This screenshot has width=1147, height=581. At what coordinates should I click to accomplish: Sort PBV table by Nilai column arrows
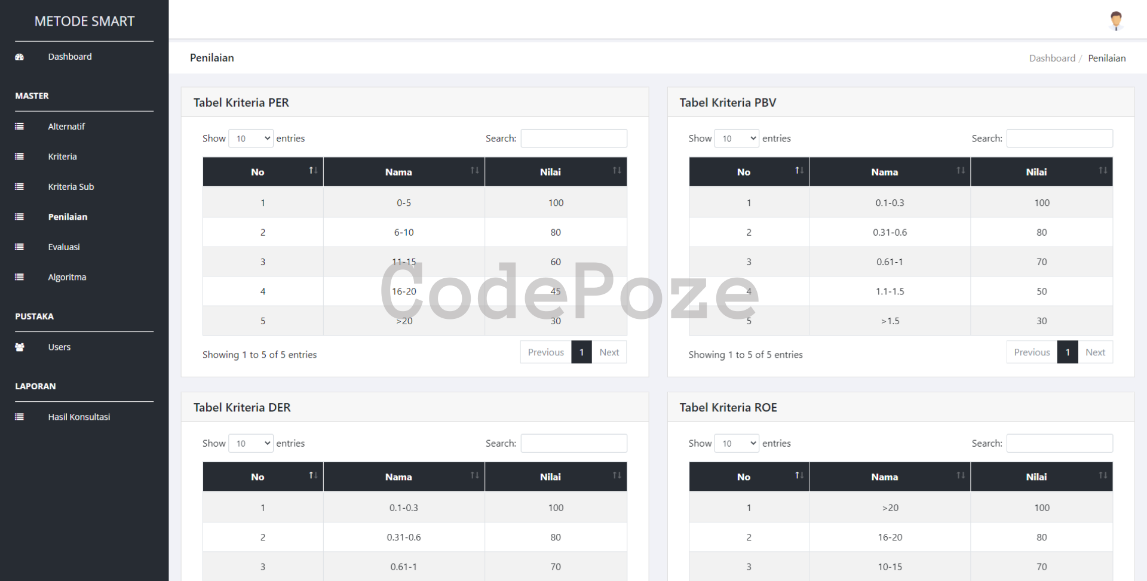[1102, 171]
